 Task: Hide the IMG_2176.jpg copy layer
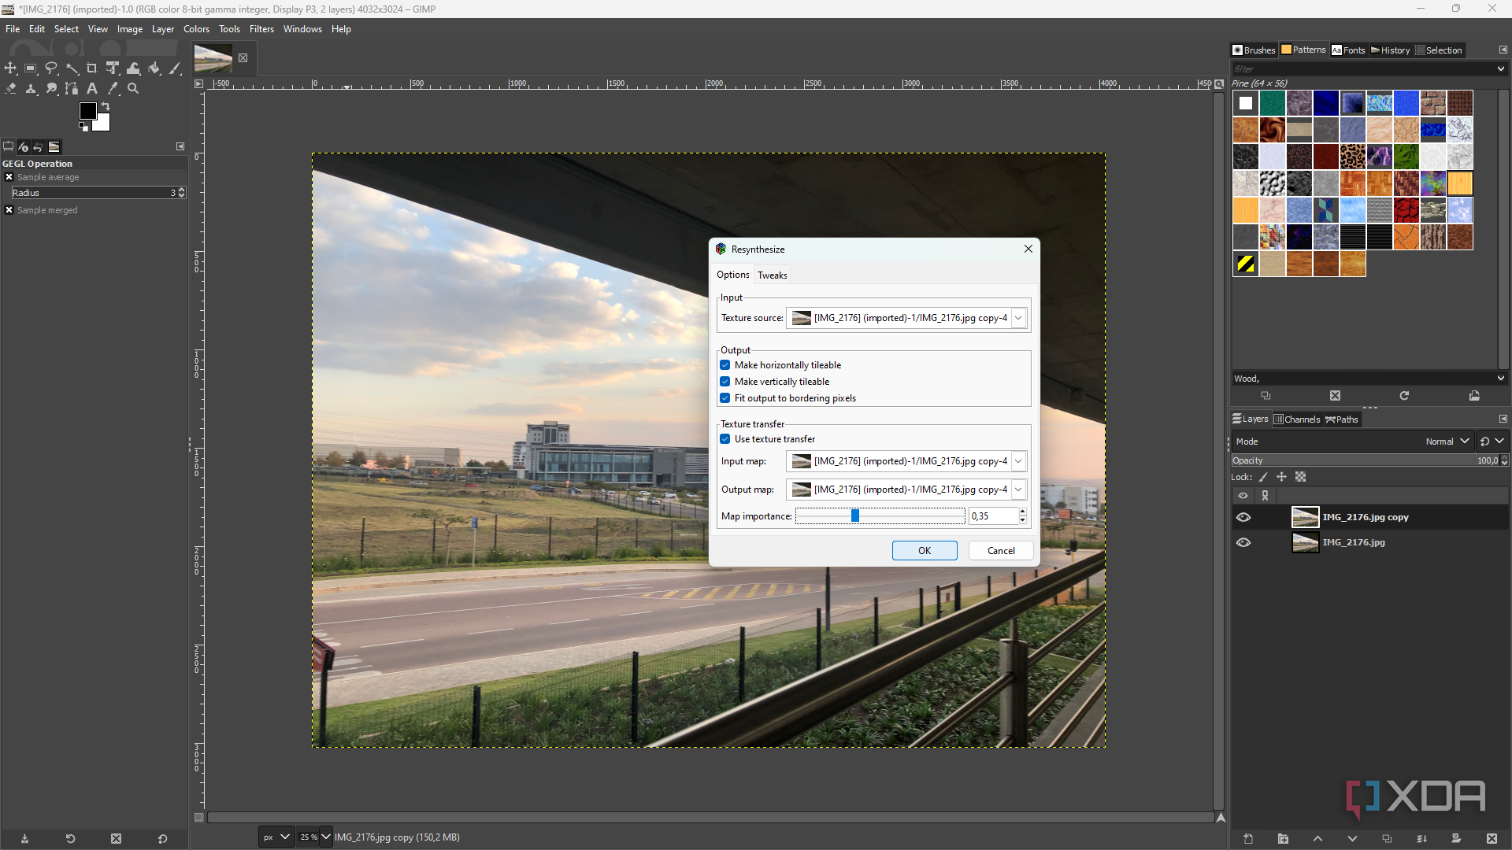[x=1243, y=517]
